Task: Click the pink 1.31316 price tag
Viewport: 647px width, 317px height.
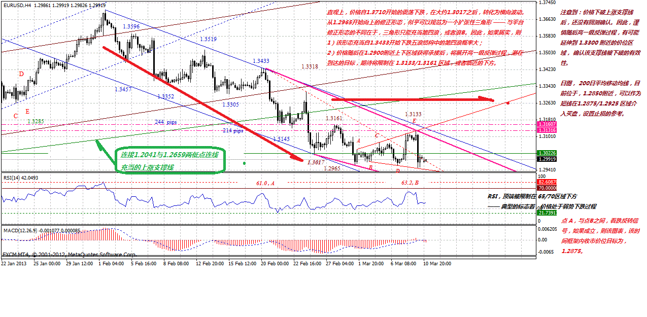Action: tap(547, 130)
